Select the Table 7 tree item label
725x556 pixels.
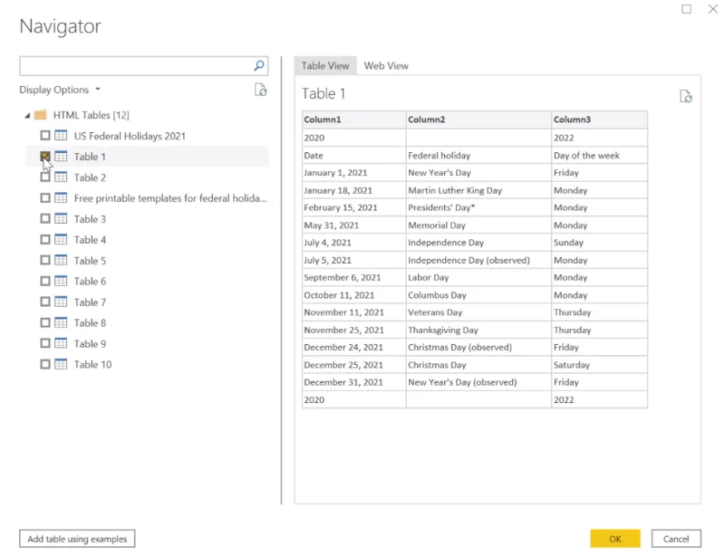90,302
